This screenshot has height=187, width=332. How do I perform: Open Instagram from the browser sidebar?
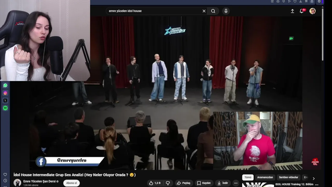5,93
